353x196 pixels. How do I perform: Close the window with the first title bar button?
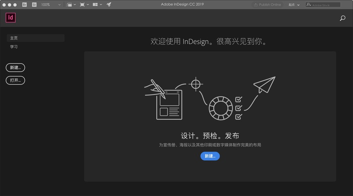(x=4, y=5)
